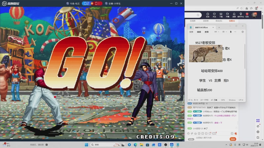
Task: Open the 任务 gift icon
Action: tap(247, 15)
